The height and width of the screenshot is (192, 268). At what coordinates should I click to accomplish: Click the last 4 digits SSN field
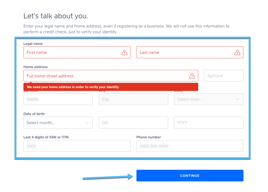tap(77, 146)
